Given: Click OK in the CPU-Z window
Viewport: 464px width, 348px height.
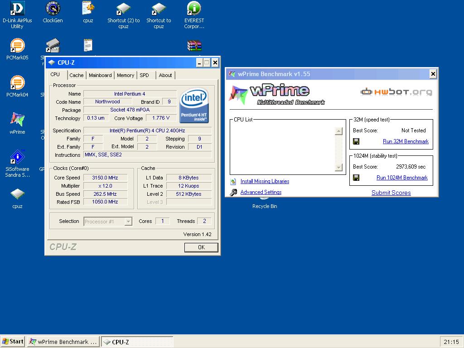Looking at the screenshot, I should [201, 247].
